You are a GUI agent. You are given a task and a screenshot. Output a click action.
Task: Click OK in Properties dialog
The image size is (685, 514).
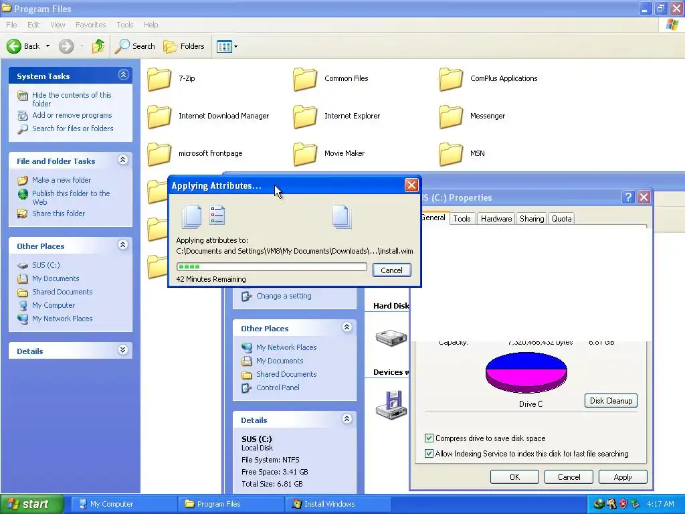pos(514,477)
